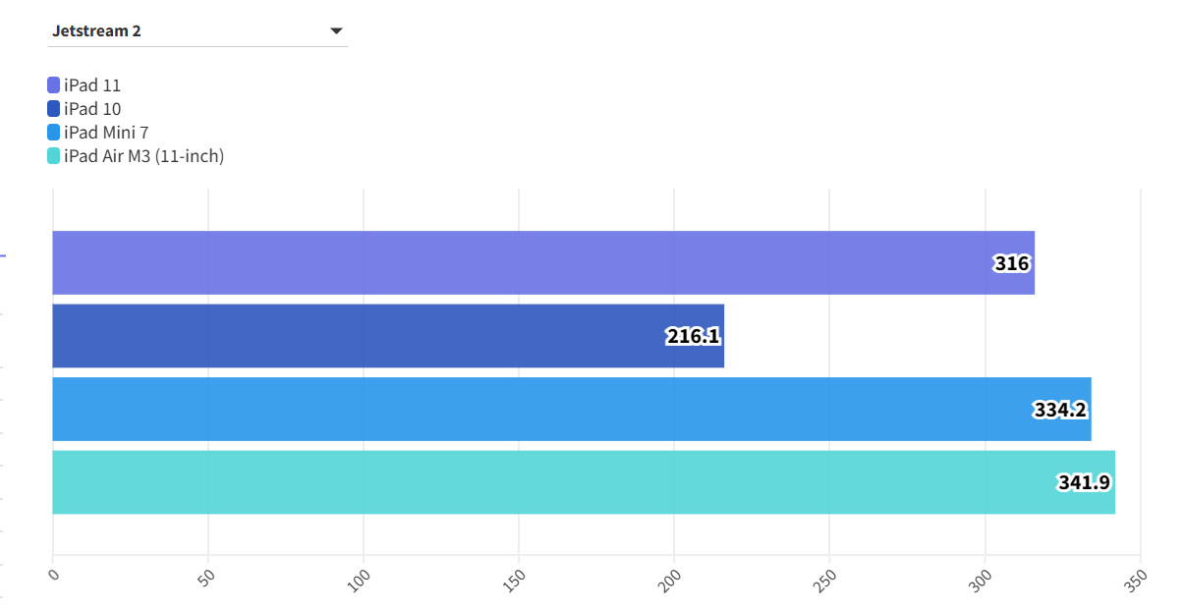Click the 316 value label
The height and width of the screenshot is (612, 1183).
click(x=1011, y=263)
